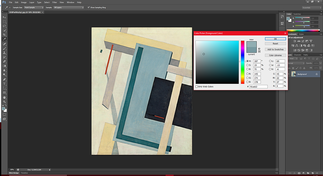
Task: Toggle Show Sampling Ring checkbox
Action: click(x=89, y=7)
